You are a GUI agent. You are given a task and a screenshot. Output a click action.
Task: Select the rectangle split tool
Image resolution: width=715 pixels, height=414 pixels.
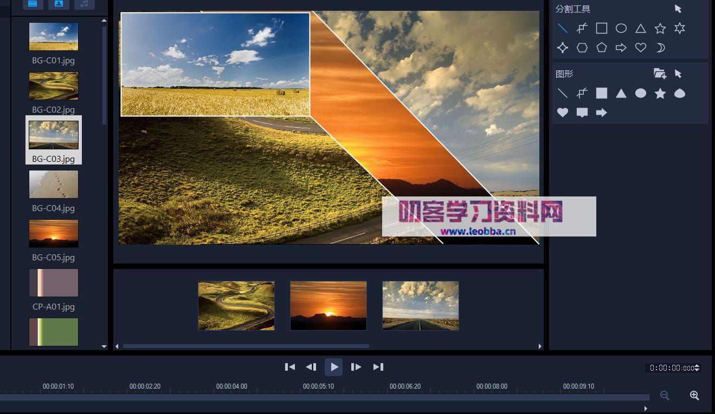click(x=601, y=28)
